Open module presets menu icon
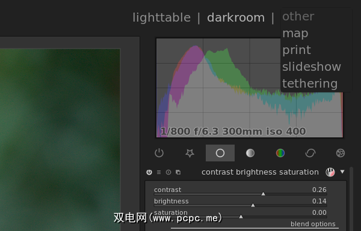 point(159,172)
